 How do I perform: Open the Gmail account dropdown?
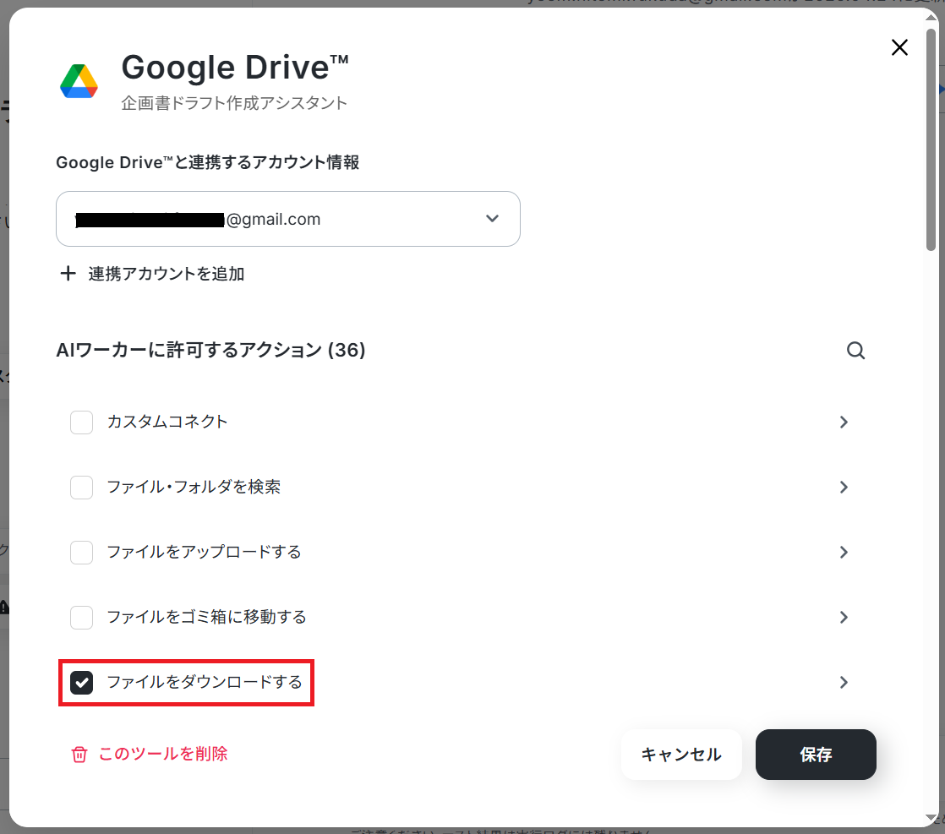click(288, 219)
